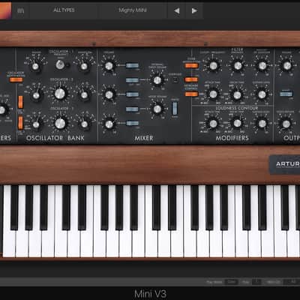
Task: Click the Output Volume knob
Action: pyautogui.click(x=286, y=66)
